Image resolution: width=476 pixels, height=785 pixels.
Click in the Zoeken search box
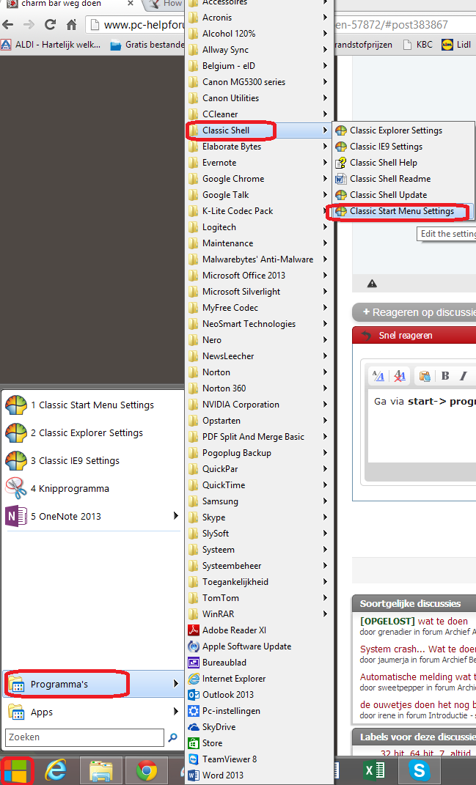tap(84, 737)
